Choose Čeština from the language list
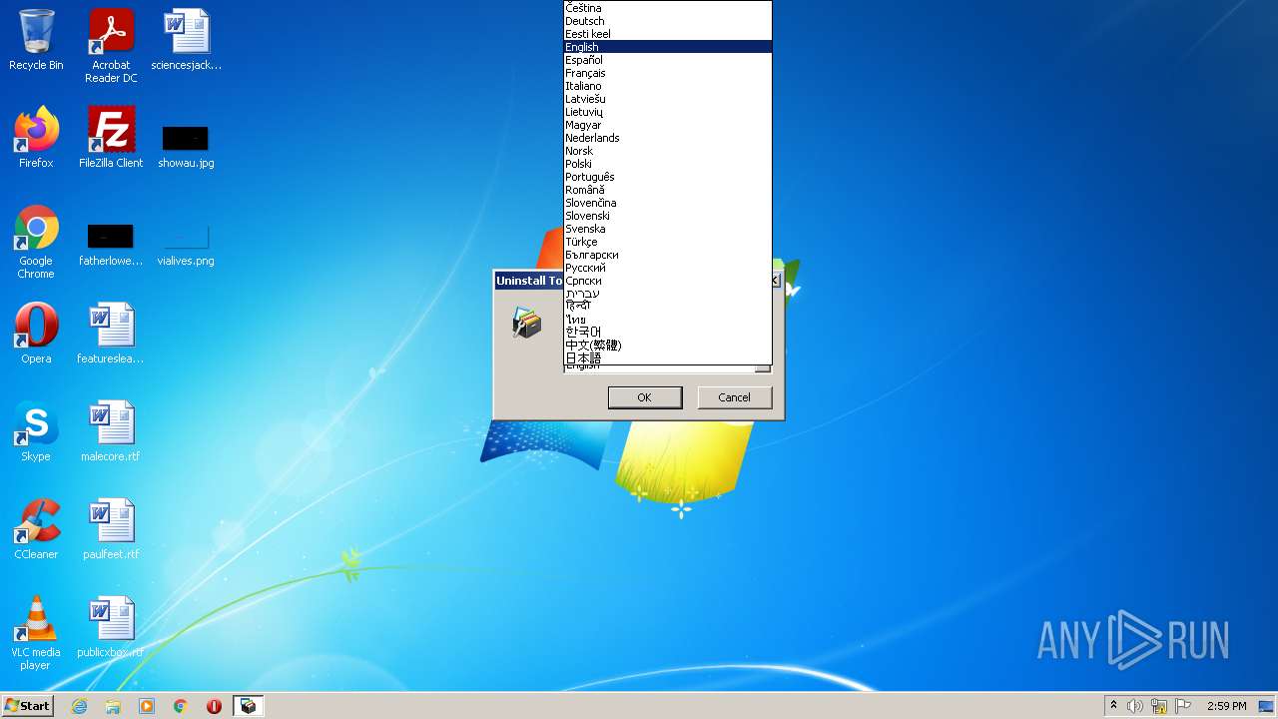 [668, 8]
